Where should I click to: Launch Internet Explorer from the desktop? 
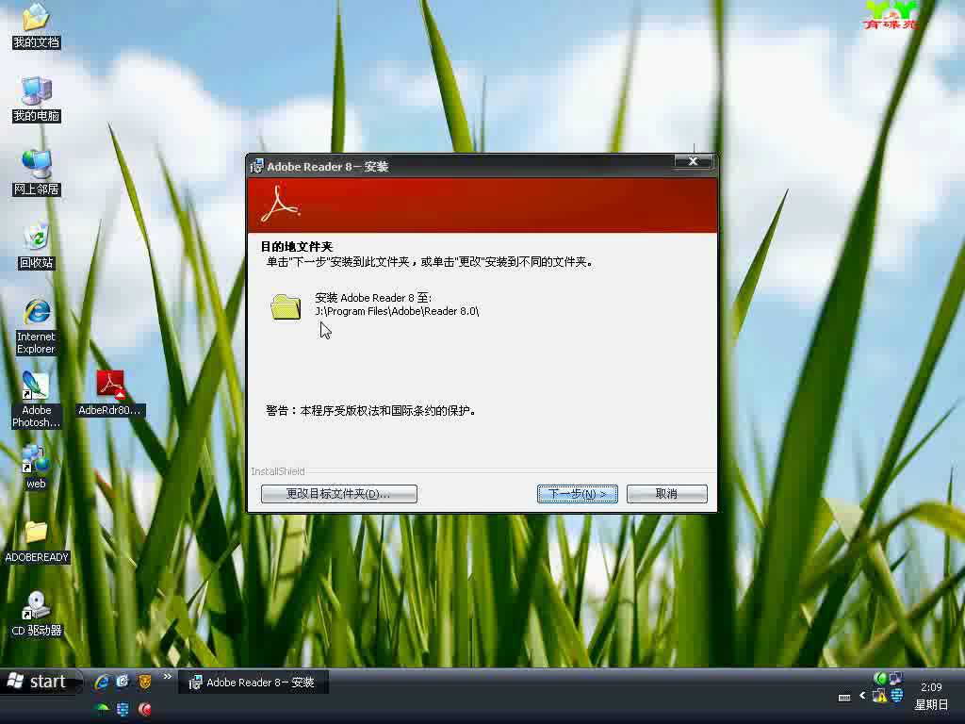(x=37, y=326)
